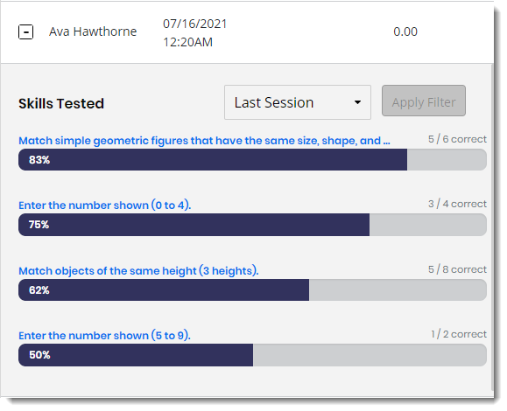Open the Enter the number shown (5 to 9) link
Viewport: 507px width, 411px height.
point(104,336)
